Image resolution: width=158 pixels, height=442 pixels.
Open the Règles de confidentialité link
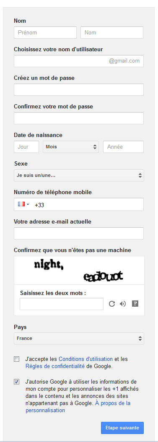pyautogui.click(x=55, y=366)
